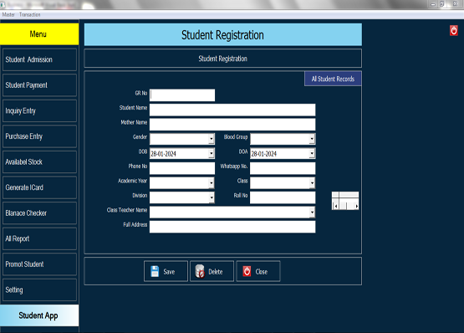This screenshot has width=464, height=333.
Task: Click the database Delete icon
Action: pos(200,271)
